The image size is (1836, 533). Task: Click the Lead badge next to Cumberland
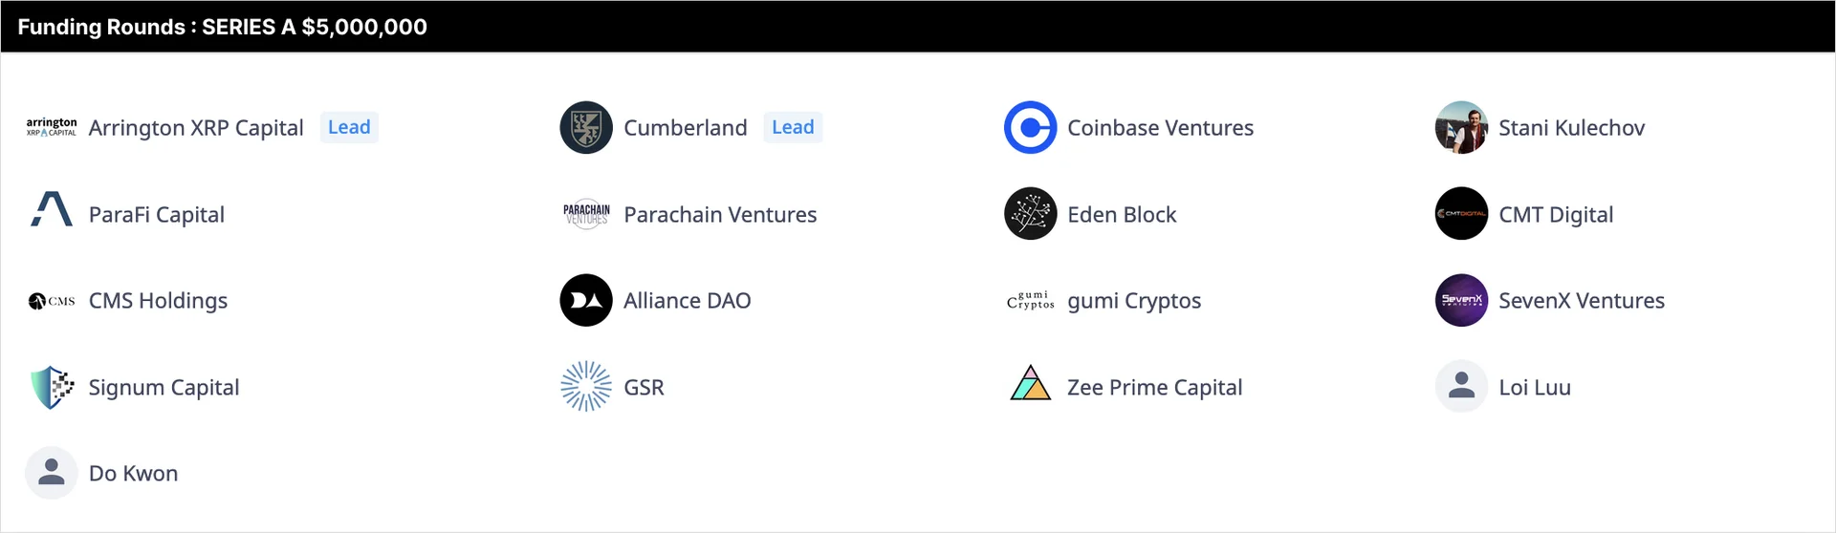(793, 127)
